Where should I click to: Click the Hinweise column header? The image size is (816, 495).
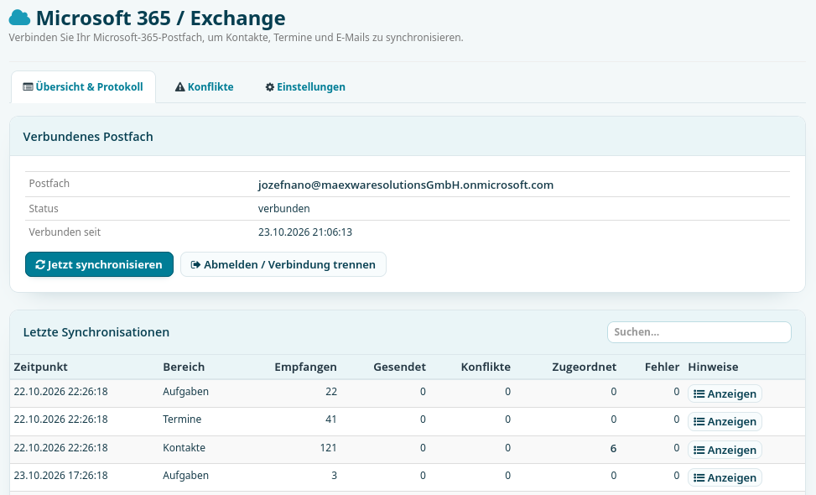tap(713, 367)
